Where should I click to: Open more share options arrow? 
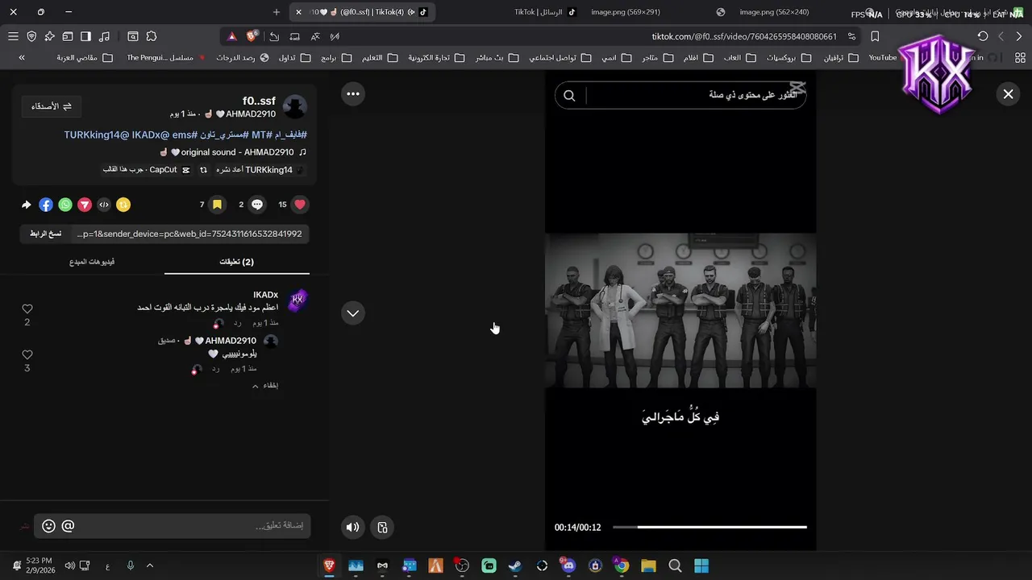tap(27, 205)
